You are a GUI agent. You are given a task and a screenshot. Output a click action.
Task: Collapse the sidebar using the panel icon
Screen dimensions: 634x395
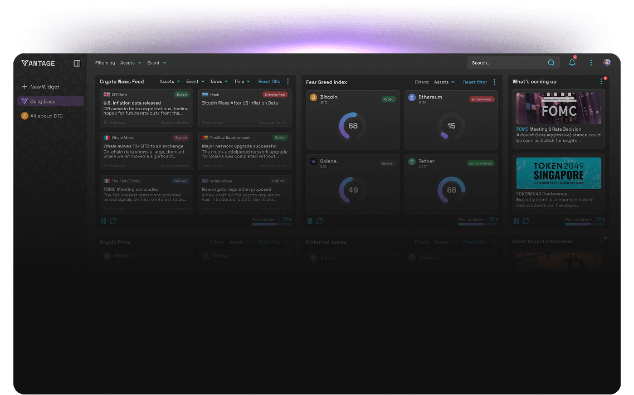(x=77, y=63)
